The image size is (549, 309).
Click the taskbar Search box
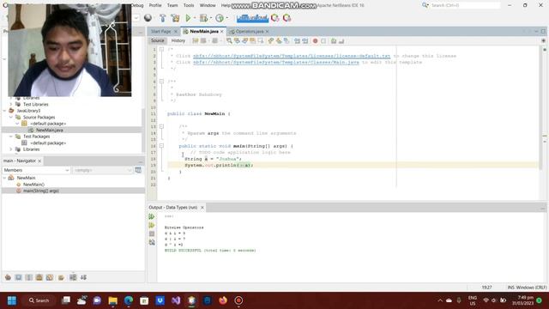click(x=39, y=300)
